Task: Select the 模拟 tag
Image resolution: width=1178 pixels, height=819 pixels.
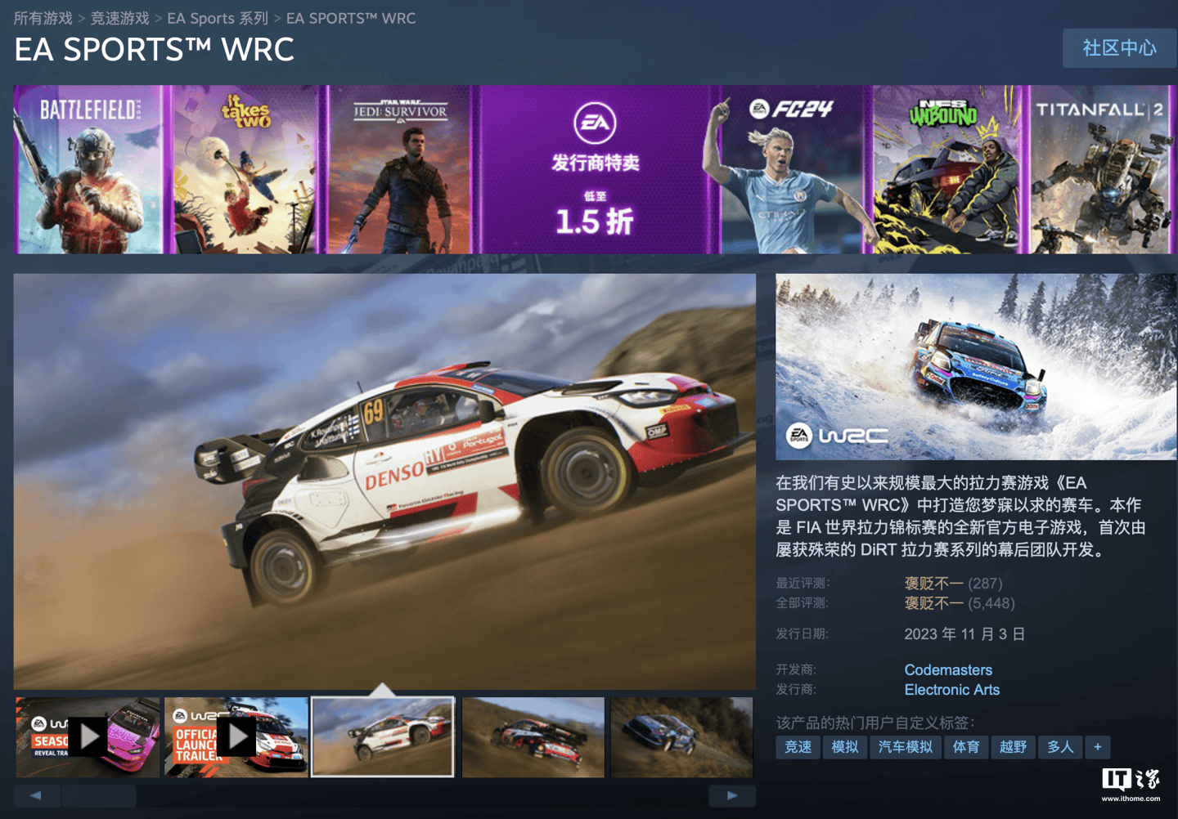Action: 845,747
